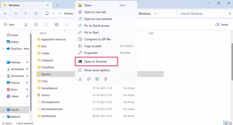Click the Rename icon in context menu
Image resolution: width=233 pixels, height=125 pixels.
(97, 79)
